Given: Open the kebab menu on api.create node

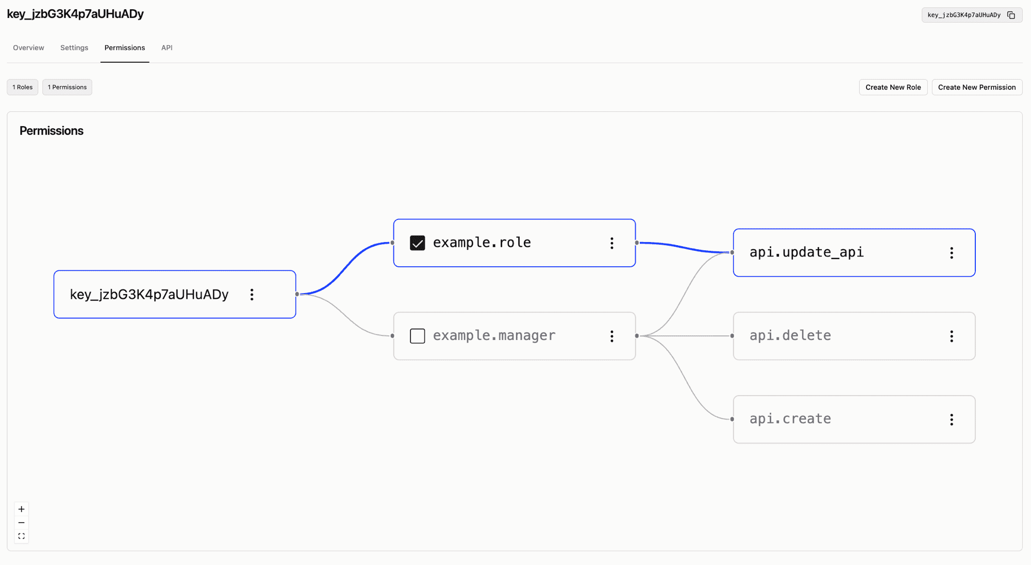Looking at the screenshot, I should [x=952, y=419].
